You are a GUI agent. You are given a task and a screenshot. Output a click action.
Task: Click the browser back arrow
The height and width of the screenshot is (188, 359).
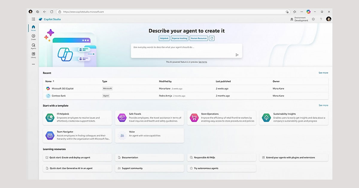[x=45, y=12]
